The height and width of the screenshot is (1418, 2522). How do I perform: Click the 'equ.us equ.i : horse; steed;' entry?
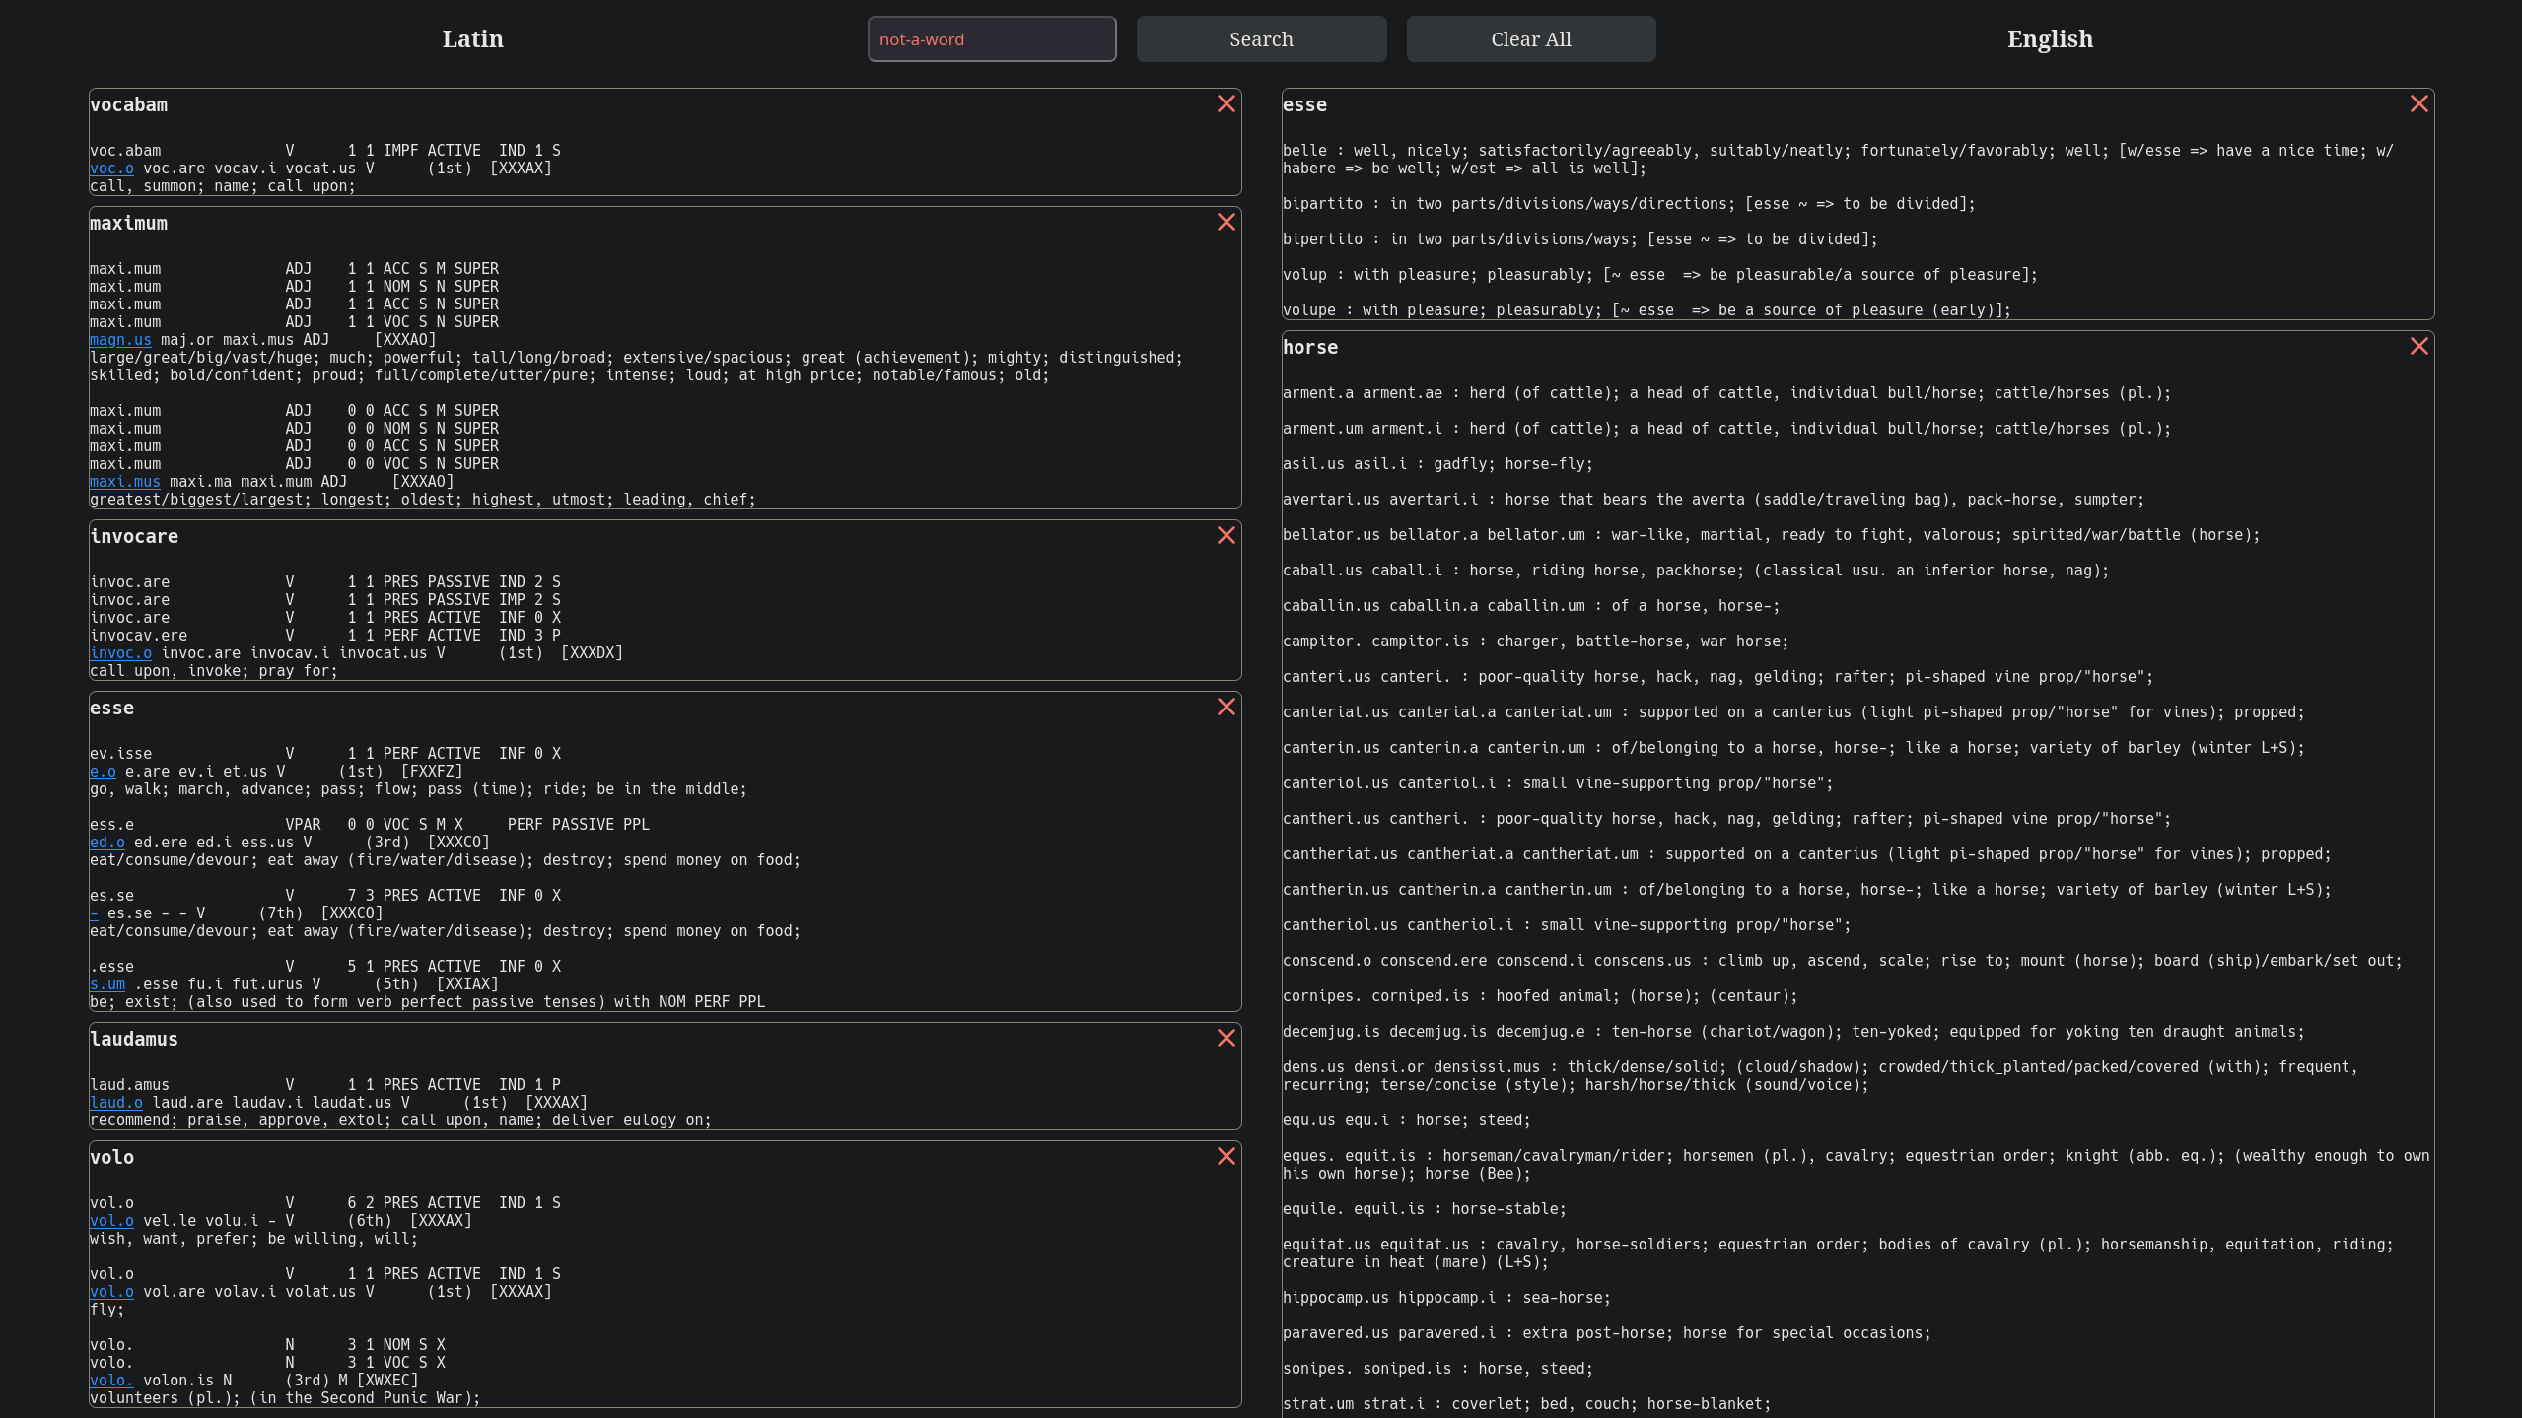click(1406, 1120)
